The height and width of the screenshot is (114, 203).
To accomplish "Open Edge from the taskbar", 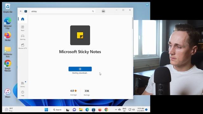I will [87, 110].
